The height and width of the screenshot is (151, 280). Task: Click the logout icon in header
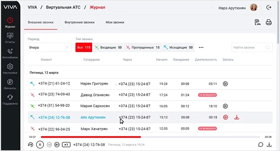[269, 8]
